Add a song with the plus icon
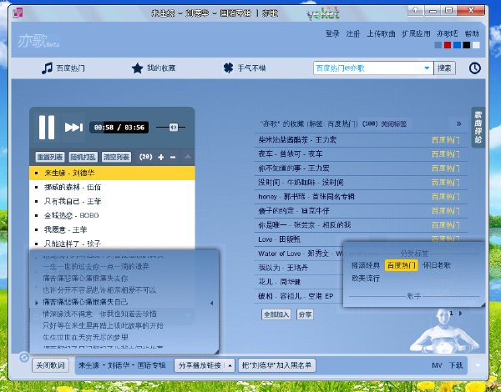 (161, 157)
